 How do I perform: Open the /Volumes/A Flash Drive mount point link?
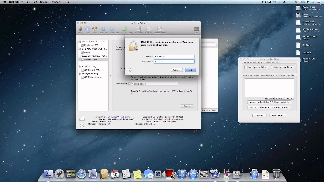[119, 117]
